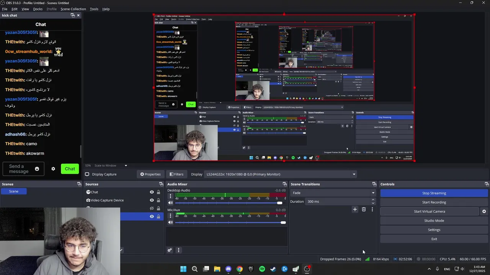Screen dimensions: 490x275
Task: Toggle visibility of the highlighted source row
Action: [x=152, y=217]
